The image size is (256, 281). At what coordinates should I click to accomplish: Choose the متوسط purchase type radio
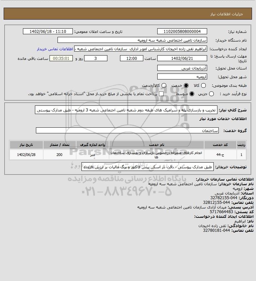click(192, 94)
